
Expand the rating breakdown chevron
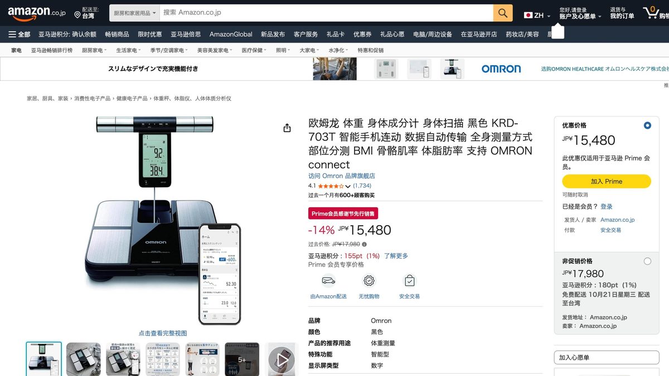tap(348, 187)
